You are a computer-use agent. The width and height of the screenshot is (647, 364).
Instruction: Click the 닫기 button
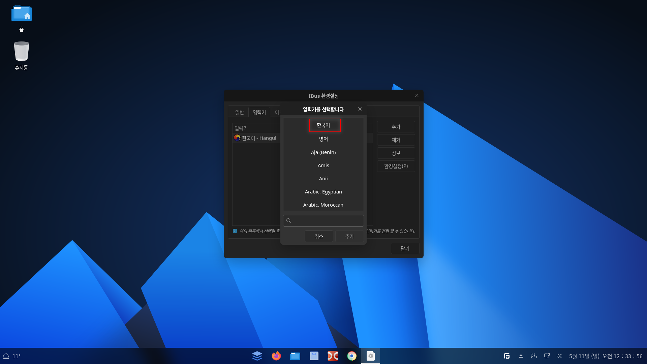[x=405, y=248]
